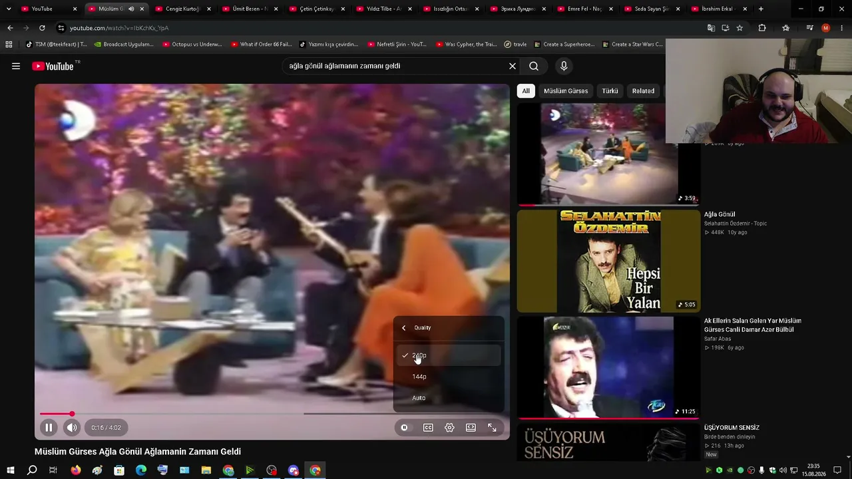Go to the YouTube home logo
This screenshot has height=479, width=852.
pyautogui.click(x=53, y=66)
